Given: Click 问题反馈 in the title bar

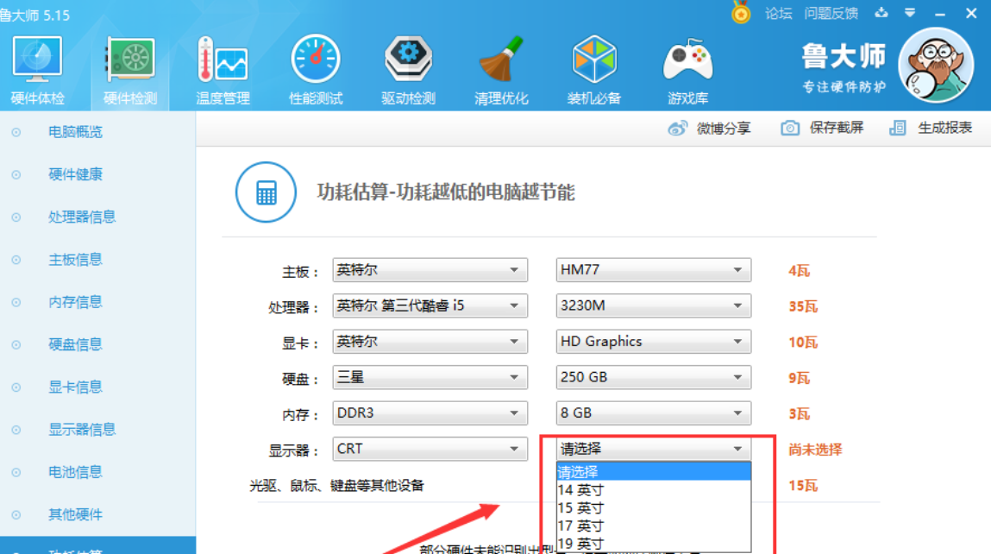Looking at the screenshot, I should click(x=830, y=13).
